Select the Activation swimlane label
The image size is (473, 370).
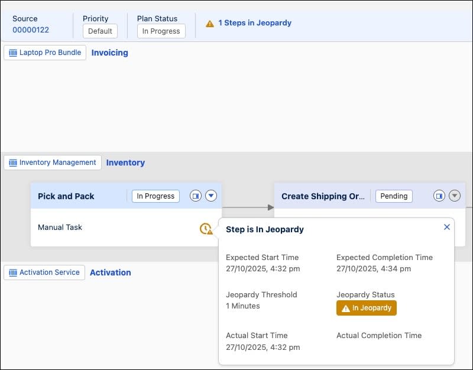click(111, 272)
